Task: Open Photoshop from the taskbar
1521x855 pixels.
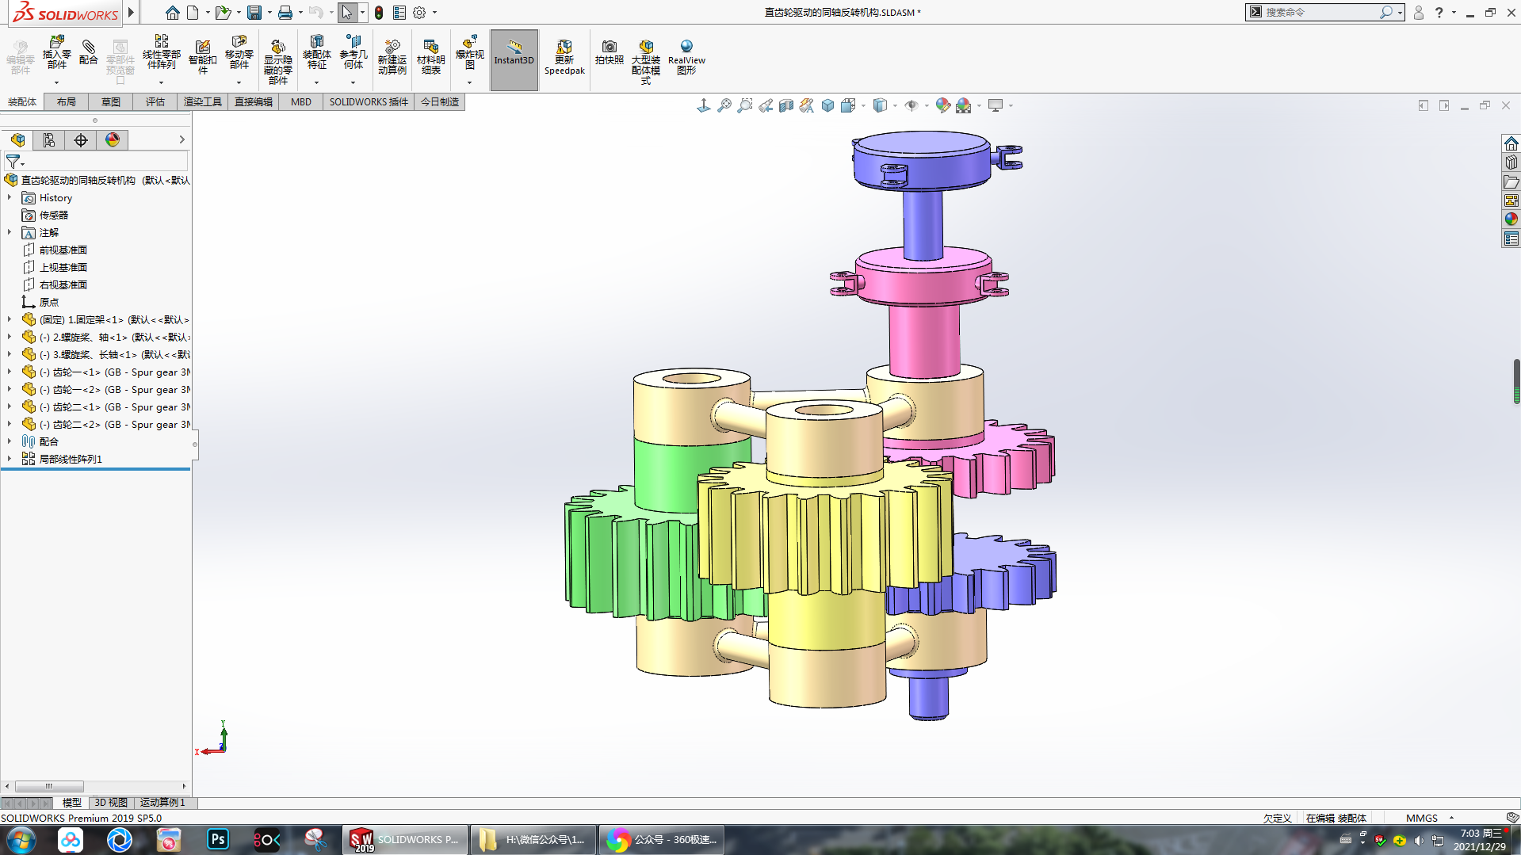Action: [217, 840]
